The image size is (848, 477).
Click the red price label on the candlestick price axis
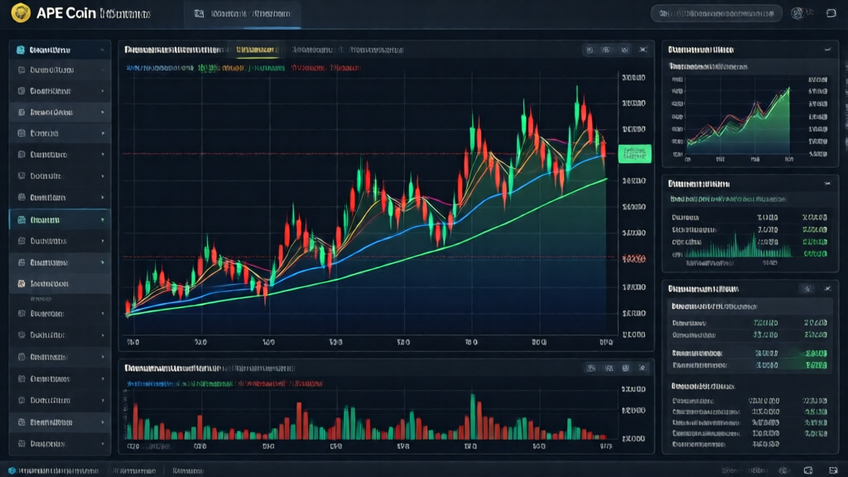tap(634, 259)
